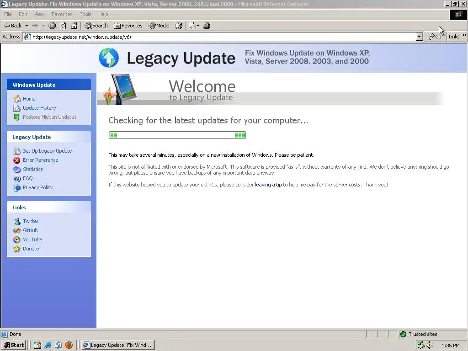This screenshot has width=468, height=351.
Task: Open the Back history dropdown arrow
Action: (27, 26)
